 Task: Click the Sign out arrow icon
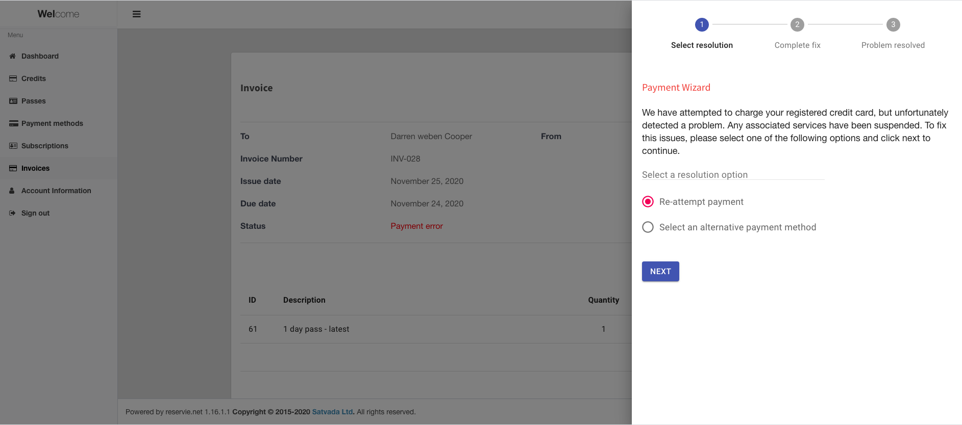pyautogui.click(x=12, y=213)
